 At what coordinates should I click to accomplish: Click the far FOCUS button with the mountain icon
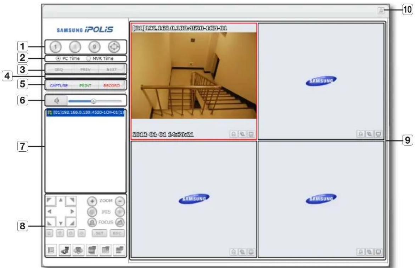tap(120, 222)
